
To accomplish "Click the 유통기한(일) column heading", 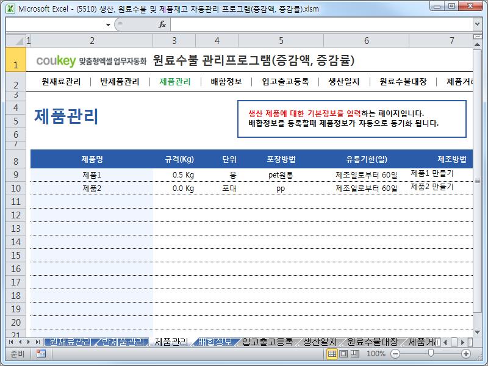I will [367, 159].
